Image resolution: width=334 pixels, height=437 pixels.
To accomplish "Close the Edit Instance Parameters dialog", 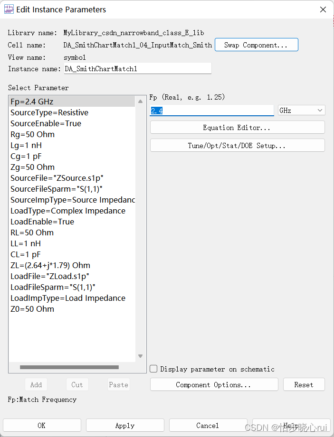I will [323, 9].
